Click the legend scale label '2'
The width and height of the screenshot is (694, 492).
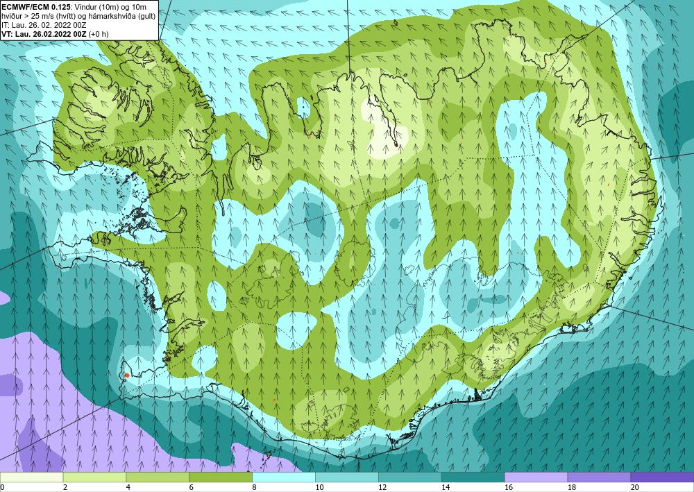click(65, 488)
